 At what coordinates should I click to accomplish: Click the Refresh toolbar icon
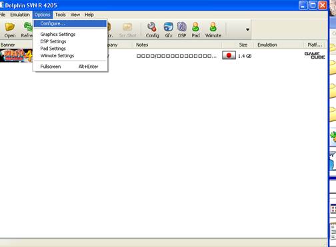(27, 30)
